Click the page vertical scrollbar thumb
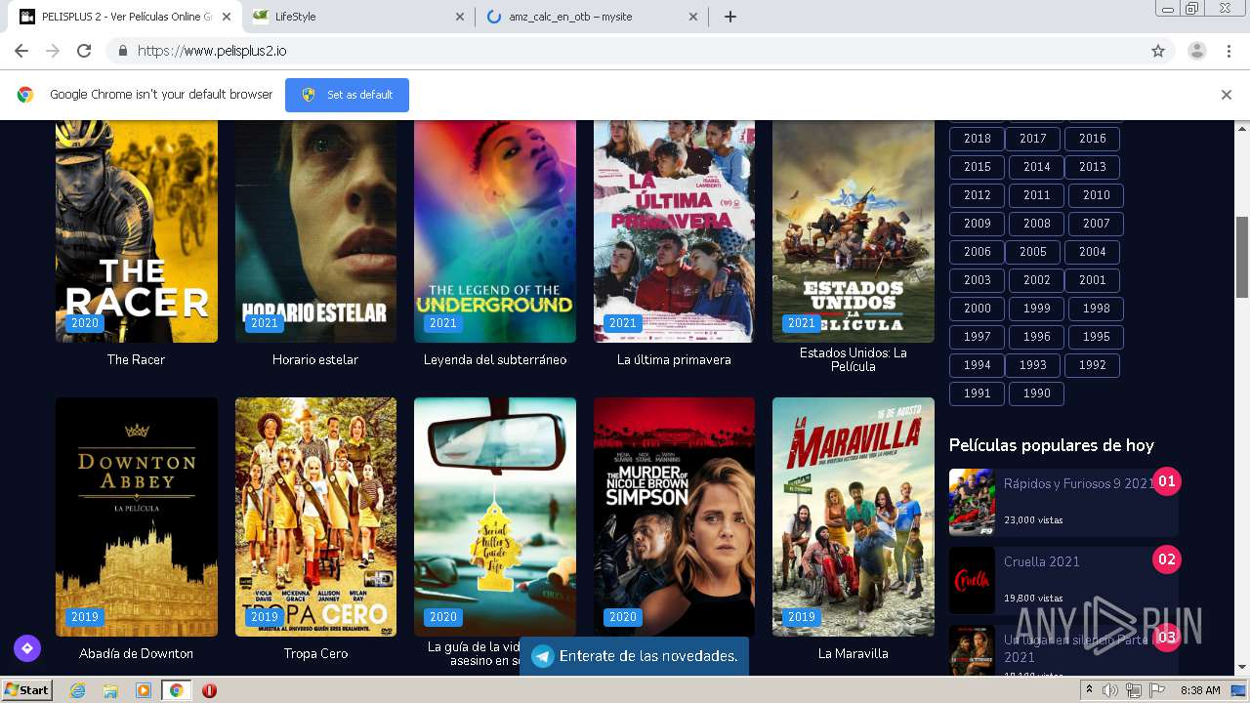 point(1242,257)
